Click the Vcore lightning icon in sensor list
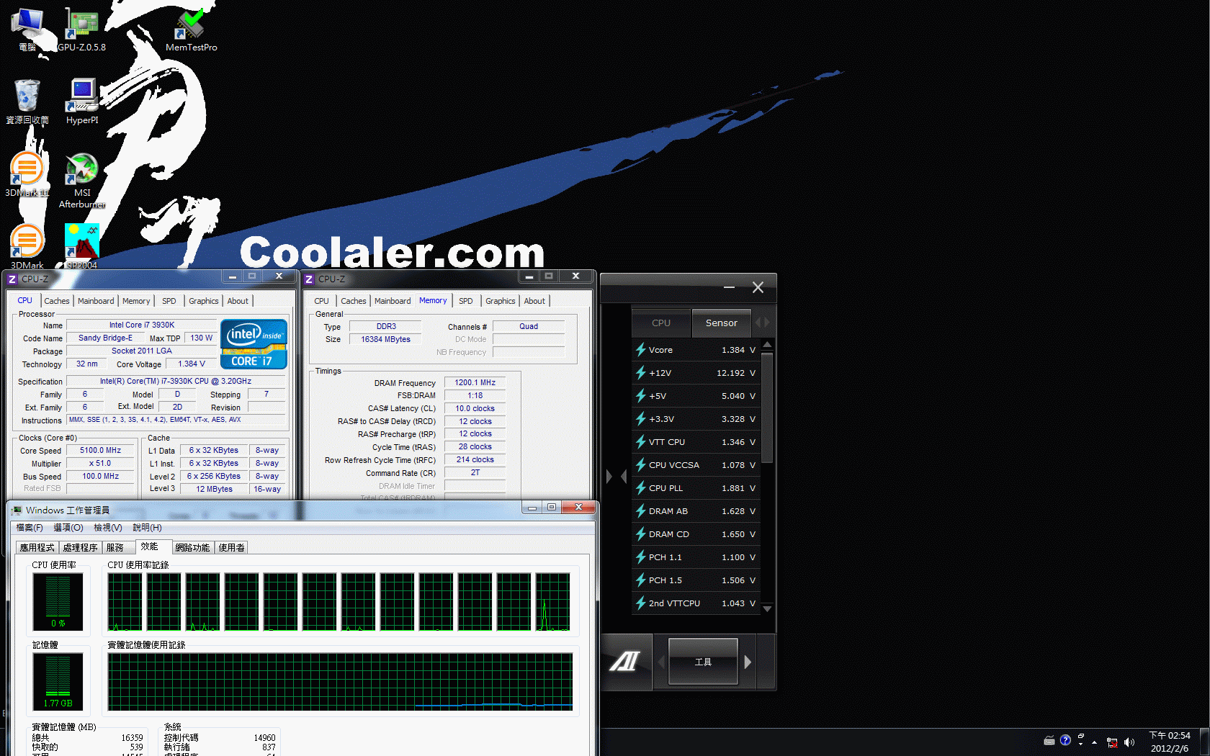This screenshot has width=1210, height=756. (x=640, y=350)
